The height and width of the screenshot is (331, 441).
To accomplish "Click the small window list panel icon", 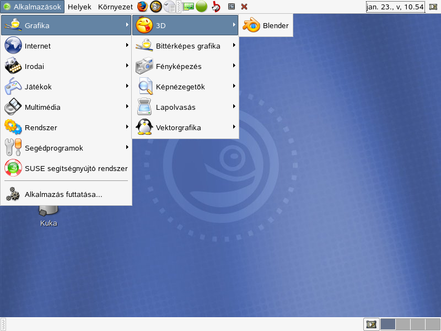I will (x=232, y=7).
